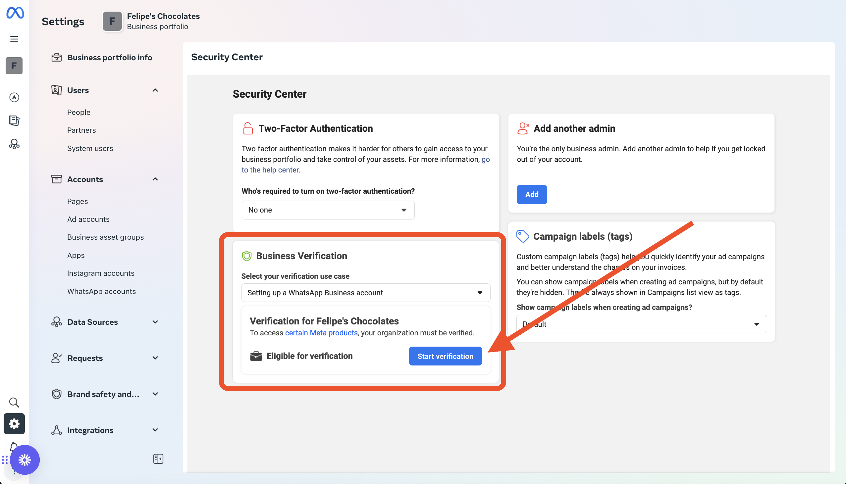846x484 pixels.
Task: Click the Start verification button
Action: (x=445, y=356)
